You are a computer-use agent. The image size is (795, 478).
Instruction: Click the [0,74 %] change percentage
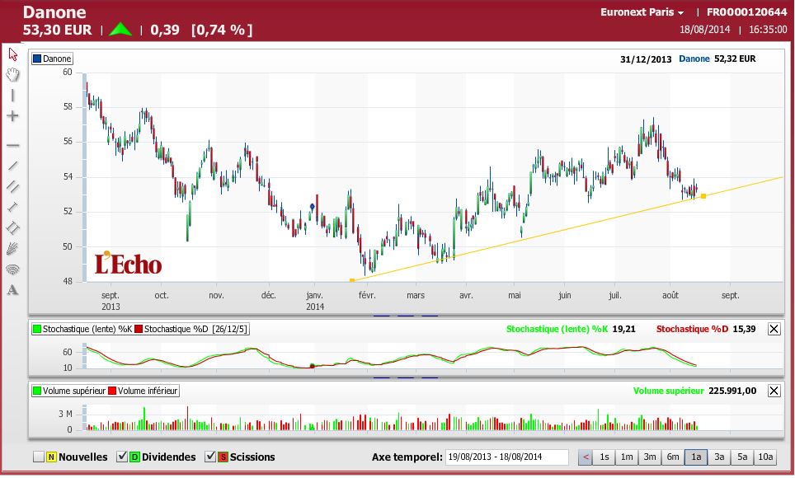(222, 30)
